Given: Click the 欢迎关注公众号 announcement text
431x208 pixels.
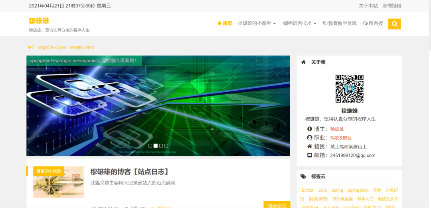Looking at the screenshot, I should (x=66, y=47).
